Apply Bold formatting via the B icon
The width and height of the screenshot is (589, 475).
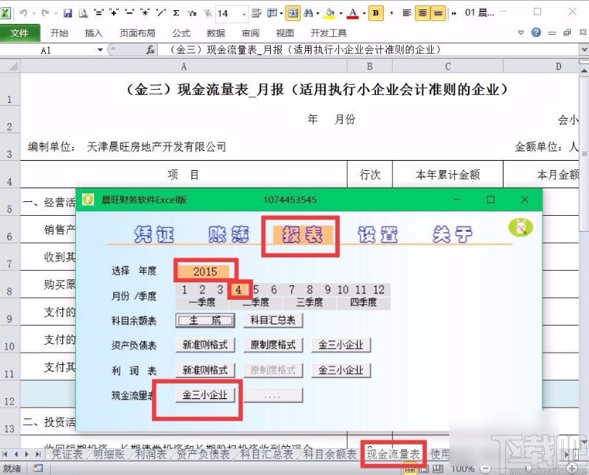pos(375,12)
